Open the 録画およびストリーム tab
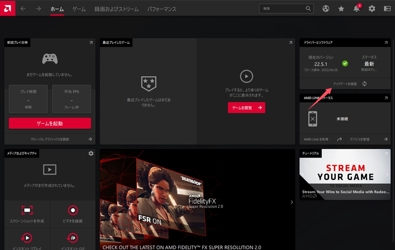The height and width of the screenshot is (250, 395). point(117,9)
